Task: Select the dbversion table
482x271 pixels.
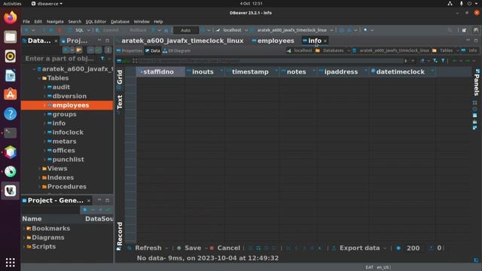Action: 69,96
